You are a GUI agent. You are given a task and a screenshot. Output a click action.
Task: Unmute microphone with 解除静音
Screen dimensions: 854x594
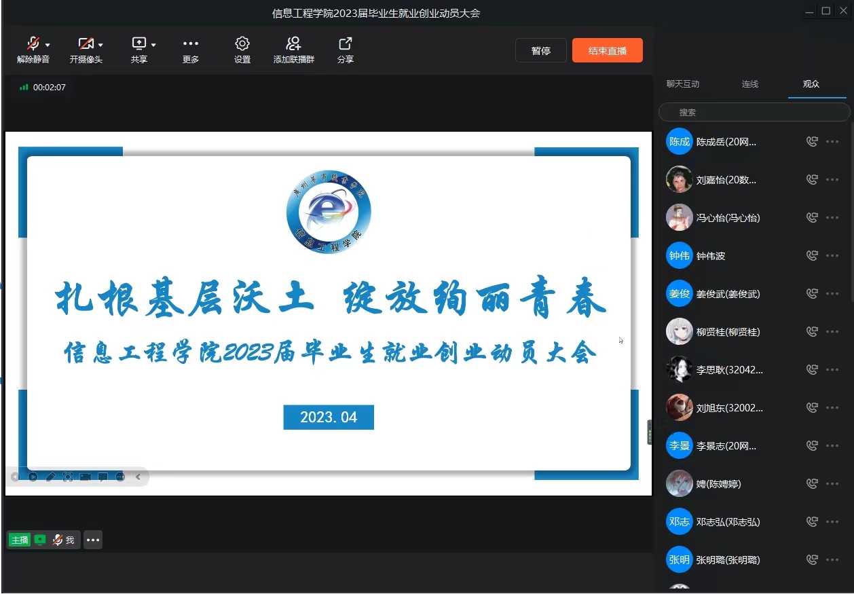point(32,44)
